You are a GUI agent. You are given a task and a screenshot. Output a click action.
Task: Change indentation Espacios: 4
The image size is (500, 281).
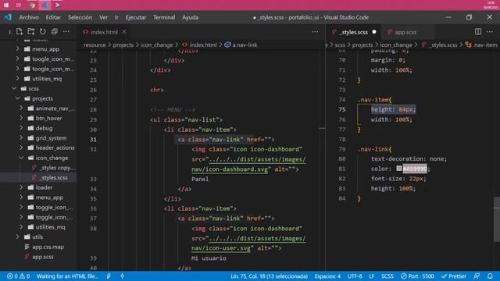[x=327, y=276]
